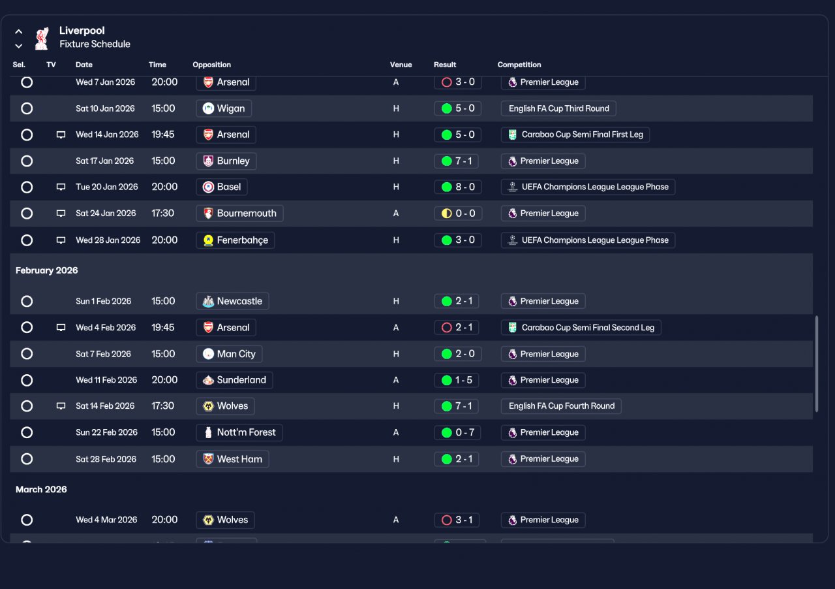Open West Ham opposition button

coord(232,458)
